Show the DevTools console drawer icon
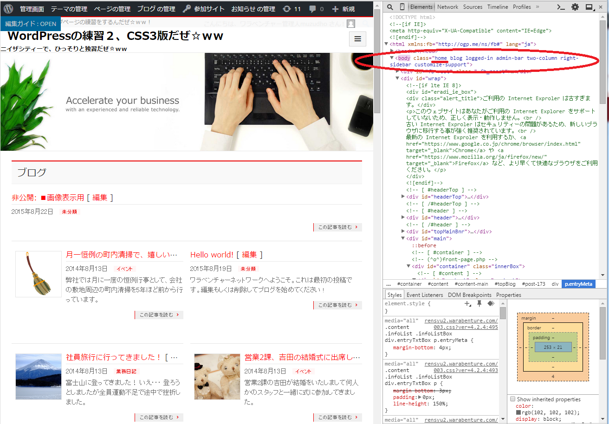The width and height of the screenshot is (609, 424). click(561, 7)
